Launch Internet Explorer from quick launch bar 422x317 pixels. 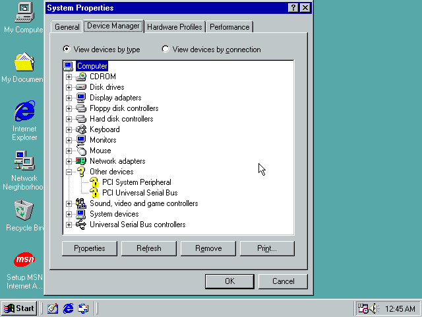(68, 308)
